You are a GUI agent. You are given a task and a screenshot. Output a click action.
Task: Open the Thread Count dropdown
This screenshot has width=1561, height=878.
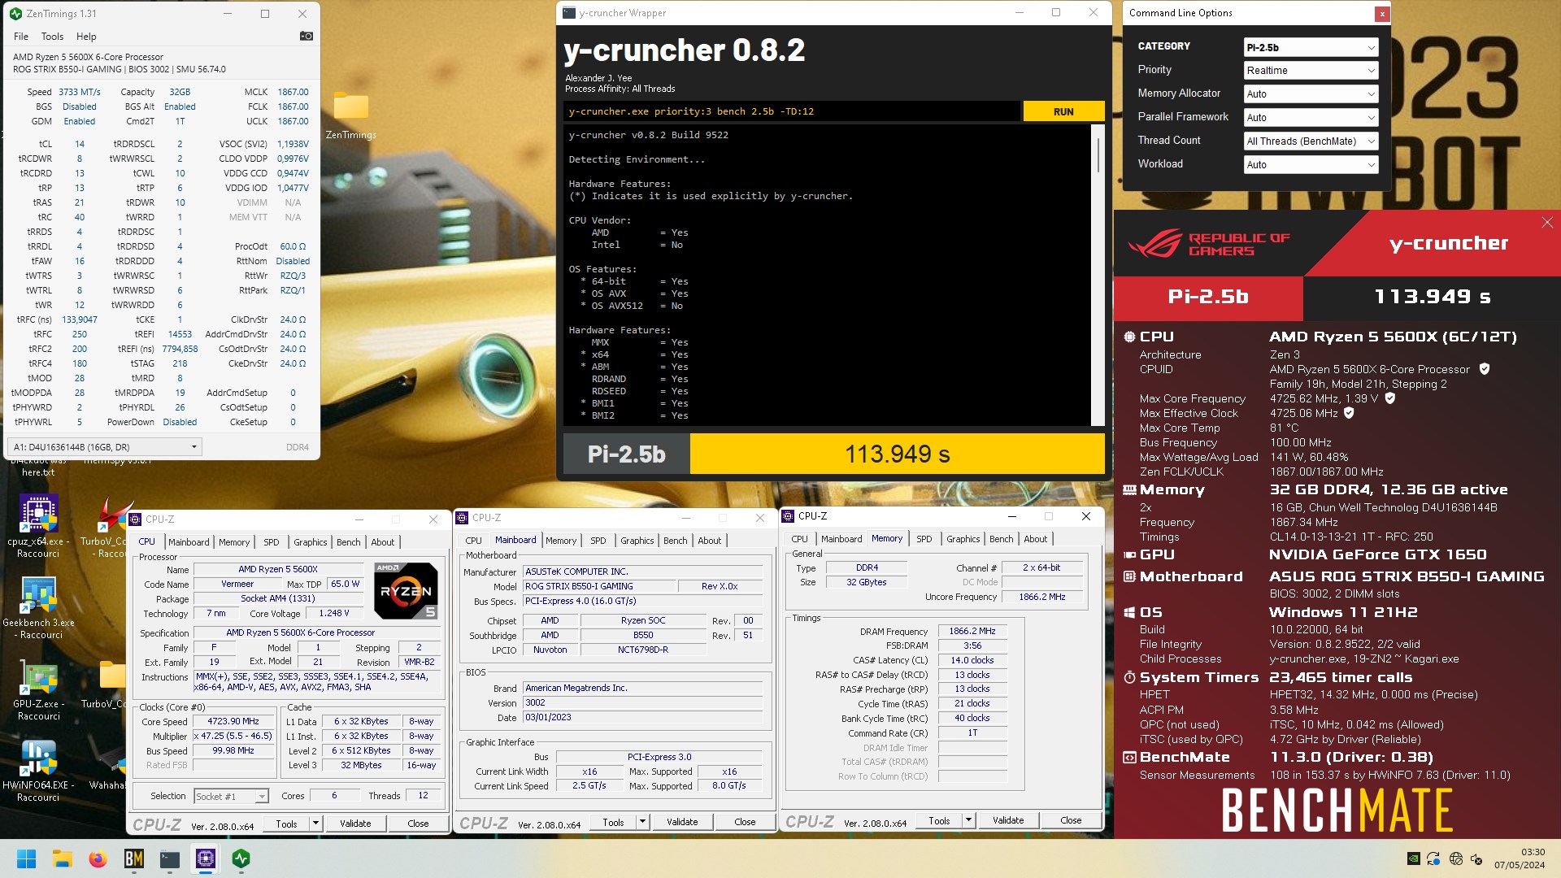coord(1311,141)
